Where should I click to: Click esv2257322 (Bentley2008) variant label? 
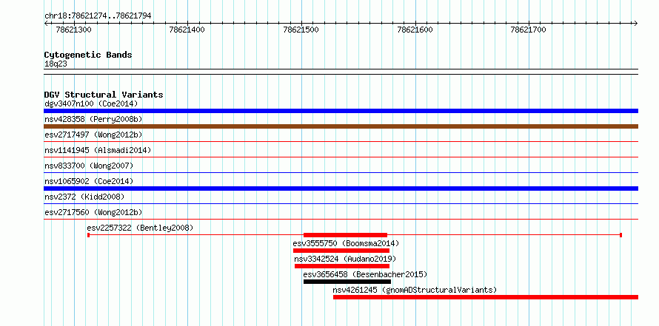[140, 228]
